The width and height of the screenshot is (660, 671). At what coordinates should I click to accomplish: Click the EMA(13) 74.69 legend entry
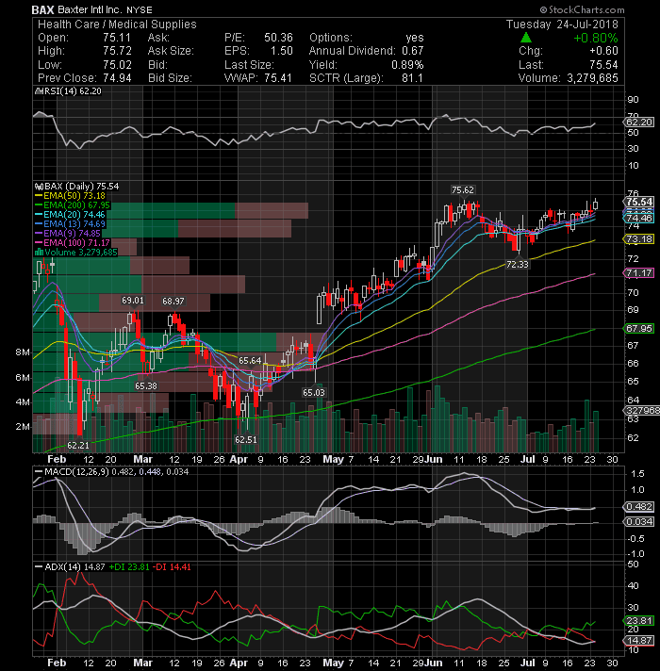pos(70,224)
